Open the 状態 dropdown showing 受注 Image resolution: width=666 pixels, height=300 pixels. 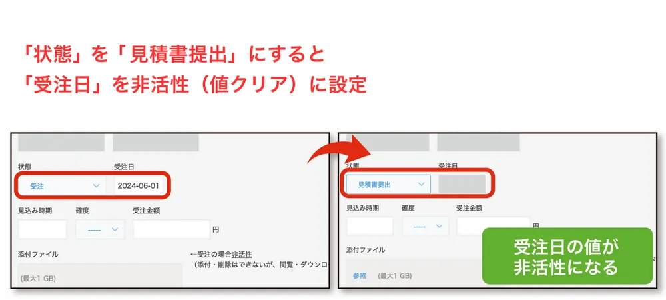[x=61, y=186]
